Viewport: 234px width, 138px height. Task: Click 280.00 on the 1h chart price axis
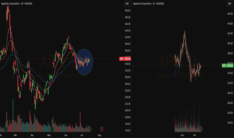230,103
